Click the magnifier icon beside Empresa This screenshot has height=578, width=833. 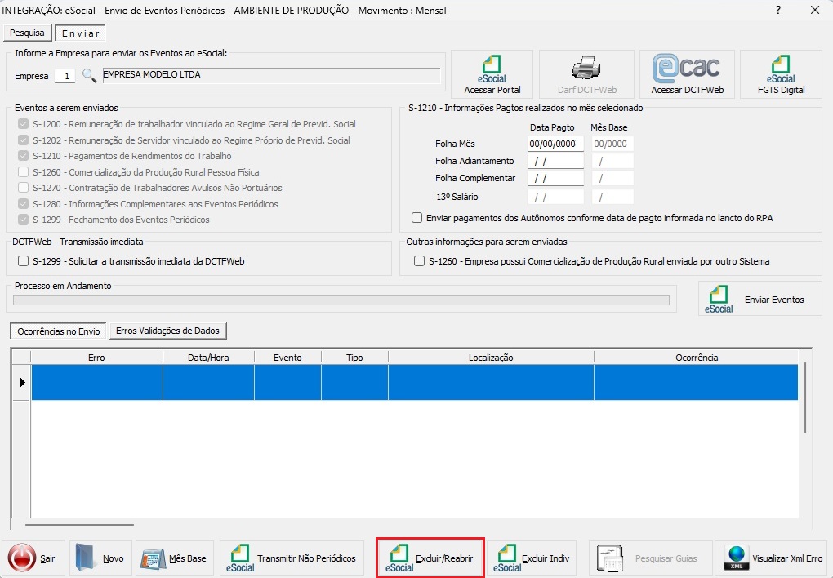click(x=89, y=76)
